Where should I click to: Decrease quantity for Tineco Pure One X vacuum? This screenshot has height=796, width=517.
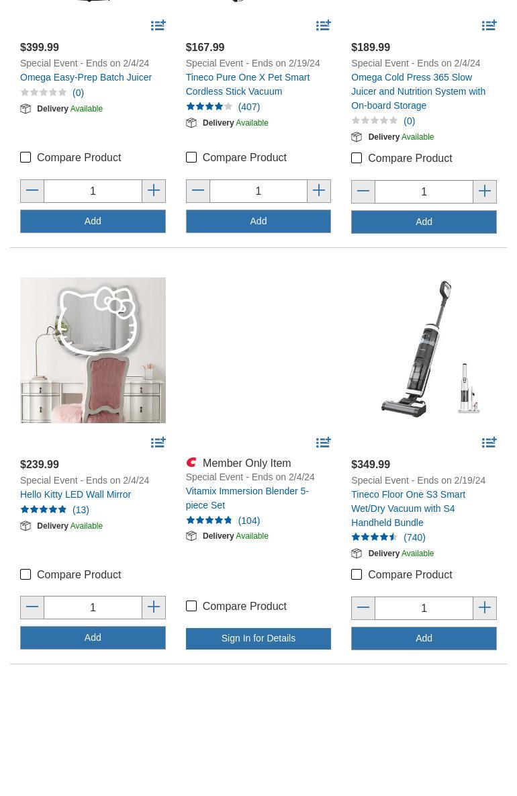click(x=198, y=191)
